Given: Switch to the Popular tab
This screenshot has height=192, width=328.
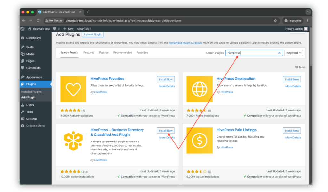Looking at the screenshot, I should click(104, 53).
